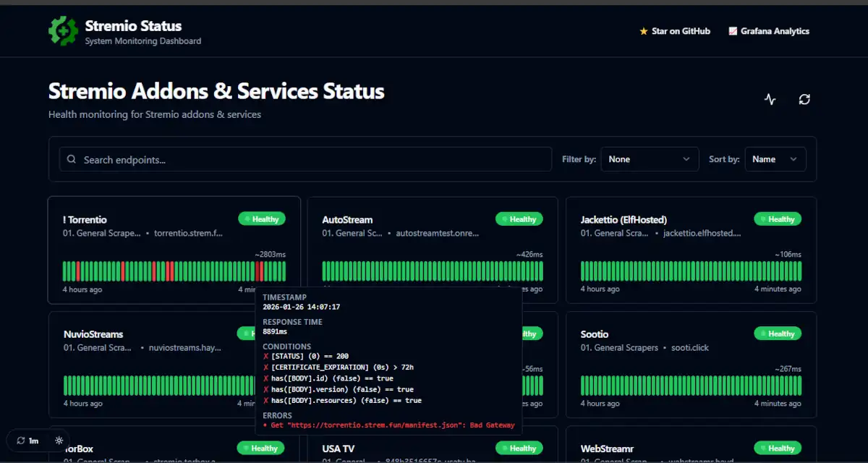Click the circular refresh icon near the page title
The width and height of the screenshot is (868, 463).
[804, 99]
